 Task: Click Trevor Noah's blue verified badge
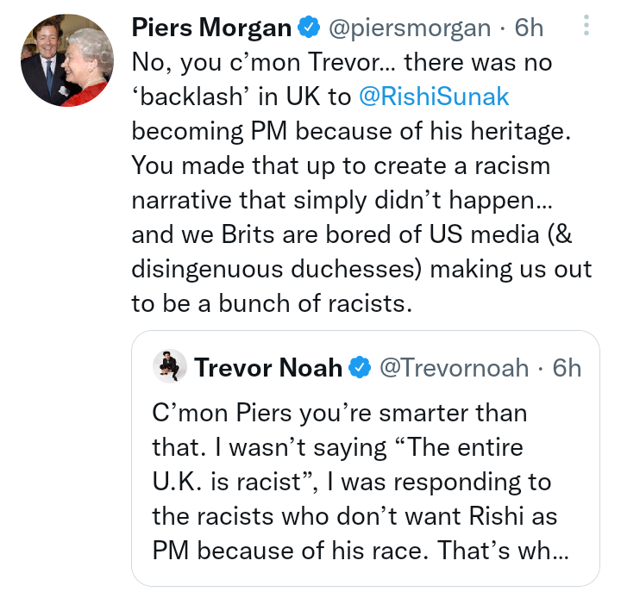point(359,369)
